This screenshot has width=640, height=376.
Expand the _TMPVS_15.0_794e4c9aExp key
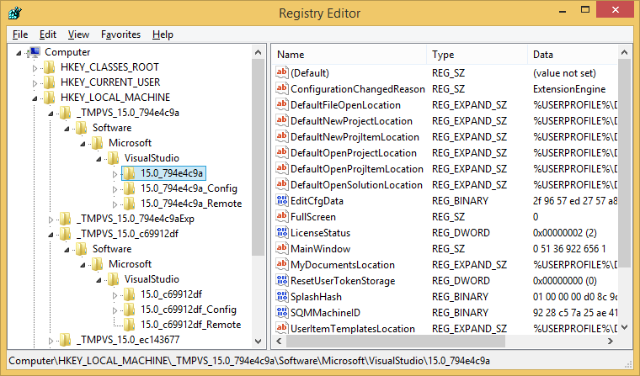[51, 219]
